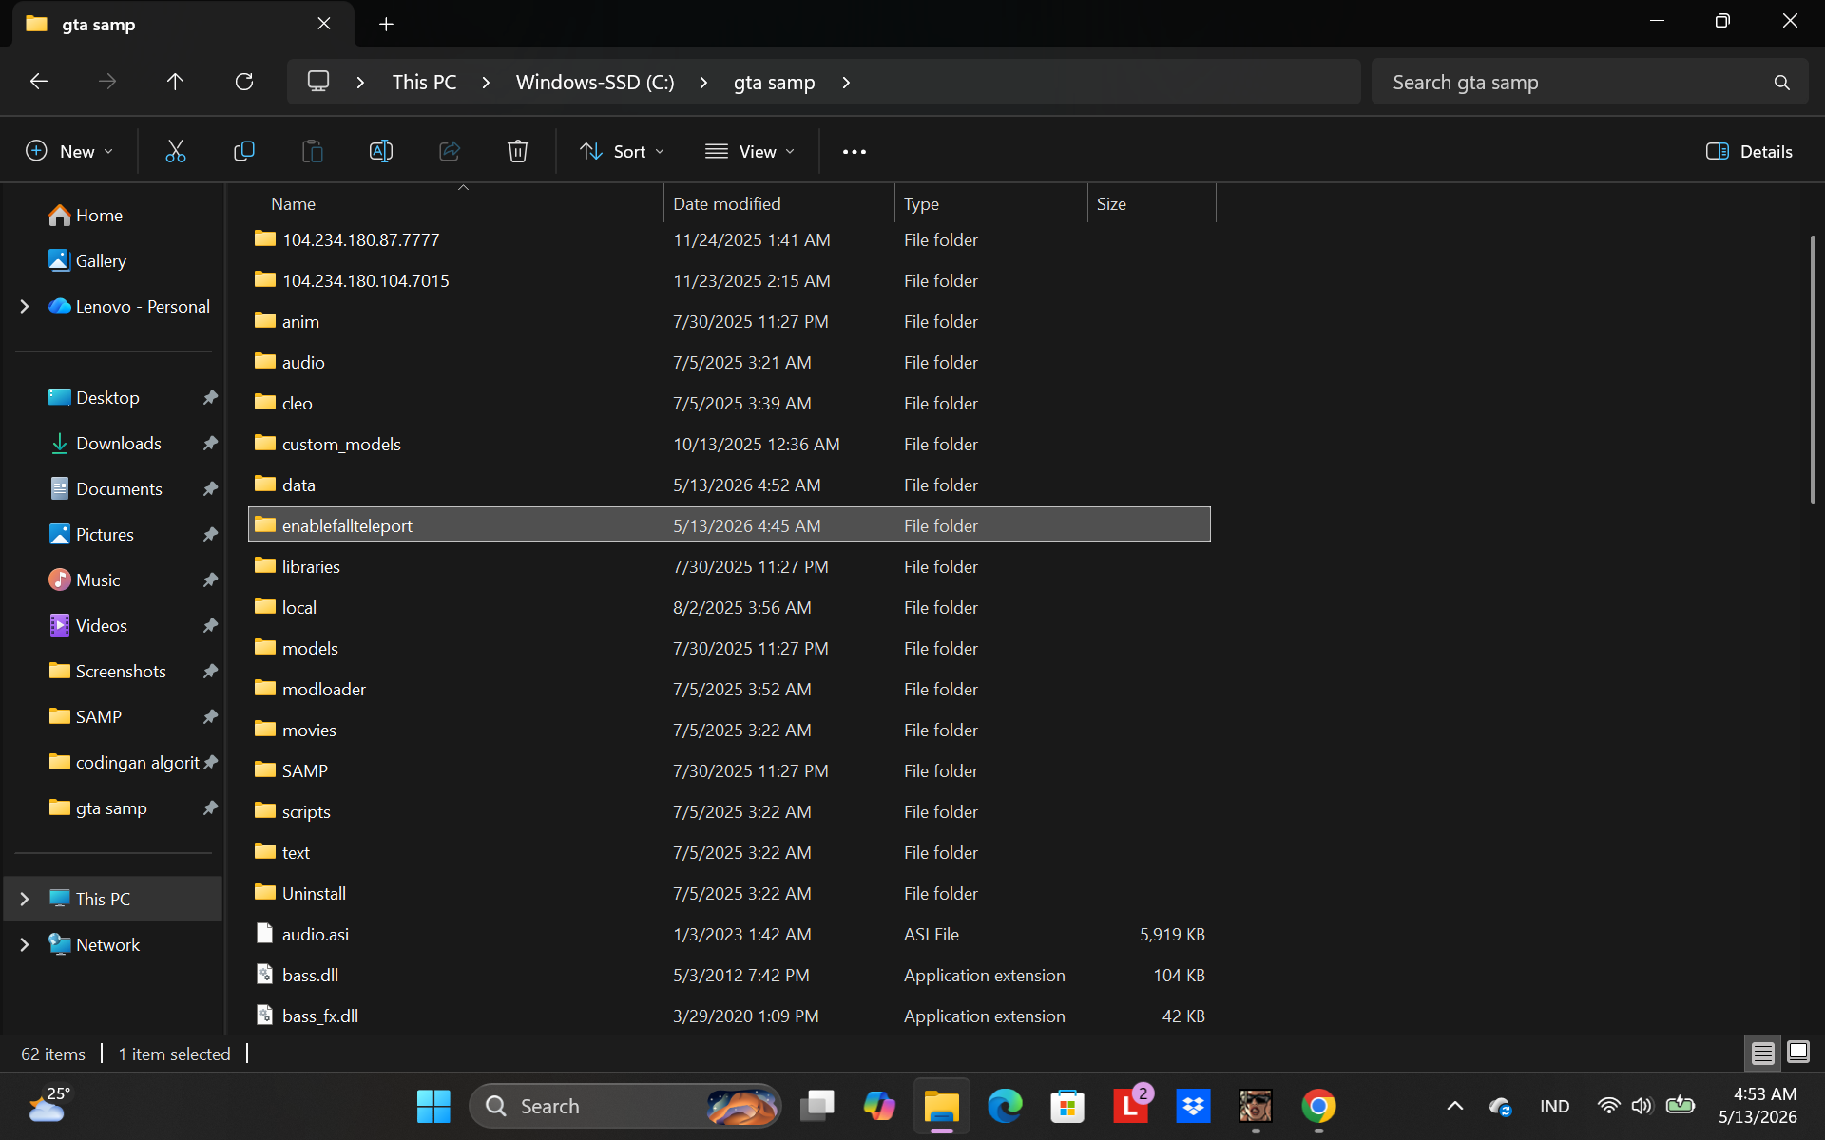
Task: Expand the This PC tree node
Action: pyautogui.click(x=25, y=899)
